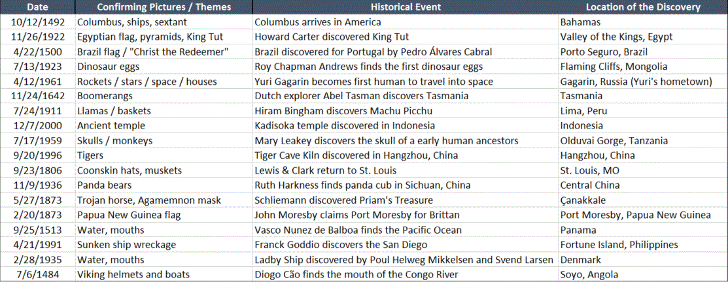Image resolution: width=728 pixels, height=282 pixels.
Task: Click the Yuri Gagarin historical event cell
Action: click(406, 81)
